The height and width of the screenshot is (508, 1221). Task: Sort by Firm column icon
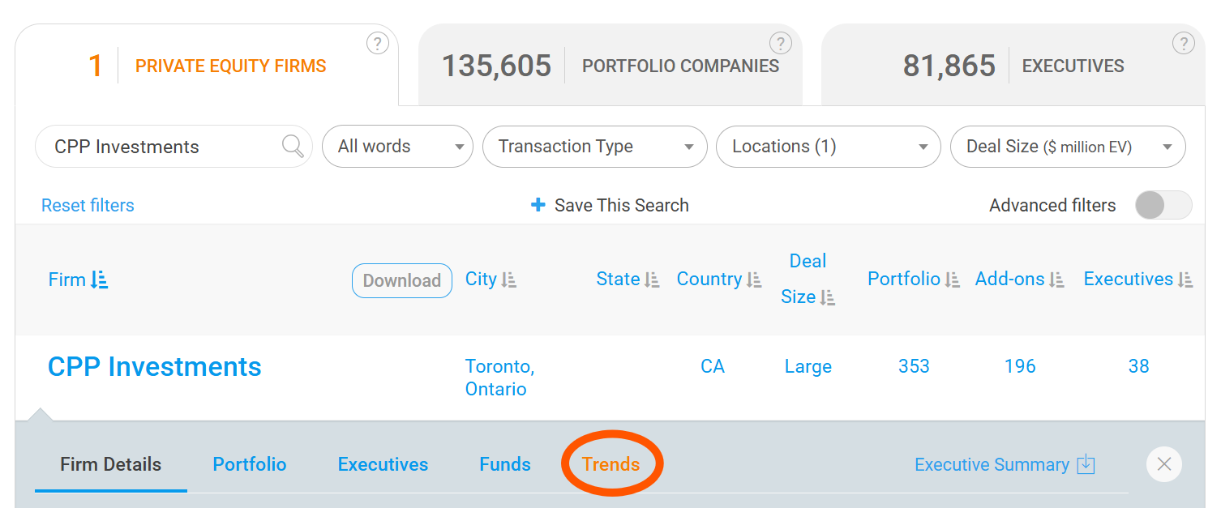pyautogui.click(x=99, y=280)
